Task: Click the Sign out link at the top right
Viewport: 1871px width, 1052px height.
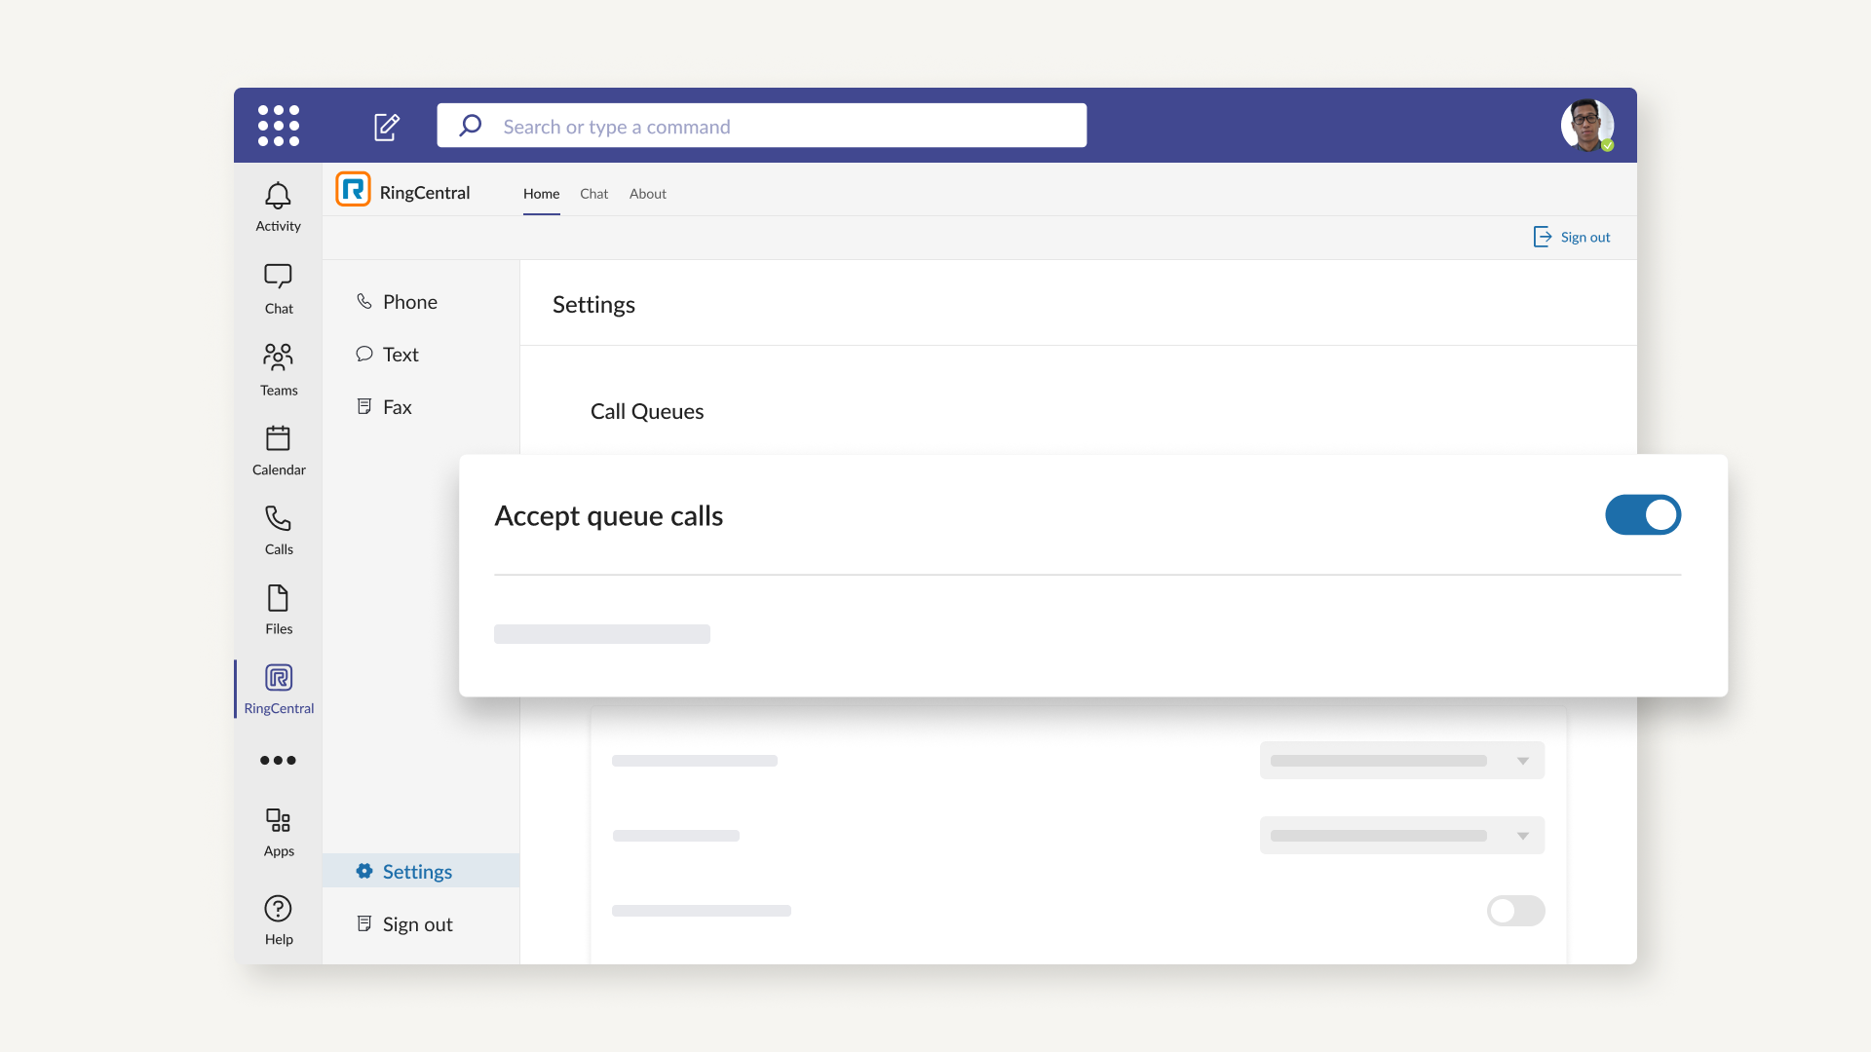Action: 1572,237
